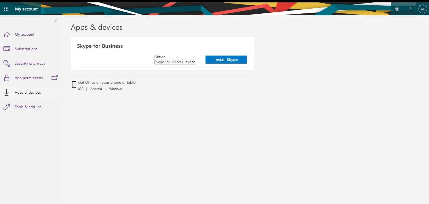Viewport: 429px width, 204px height.
Task: Click the home icon beside My account
Action: pos(7,34)
